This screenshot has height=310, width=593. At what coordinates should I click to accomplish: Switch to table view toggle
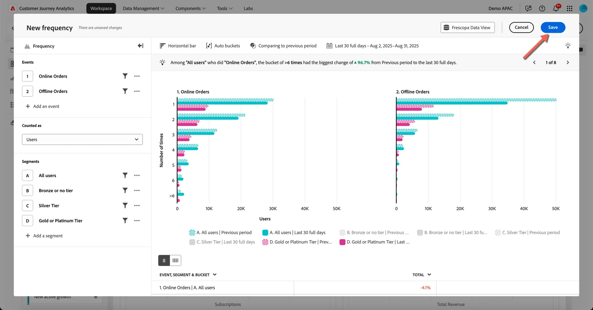[175, 261]
